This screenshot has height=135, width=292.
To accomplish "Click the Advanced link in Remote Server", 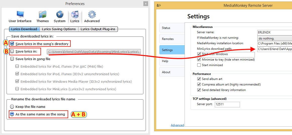I will (177, 125).
